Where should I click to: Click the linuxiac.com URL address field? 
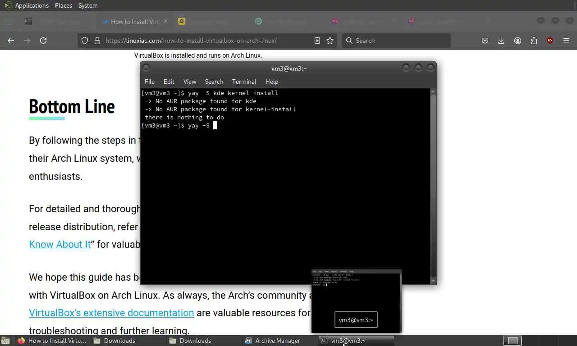(x=191, y=41)
